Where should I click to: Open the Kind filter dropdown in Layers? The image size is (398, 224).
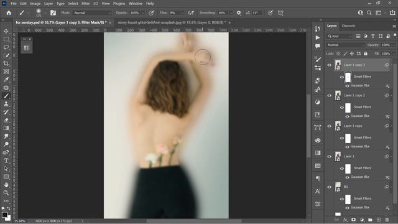tap(340, 36)
